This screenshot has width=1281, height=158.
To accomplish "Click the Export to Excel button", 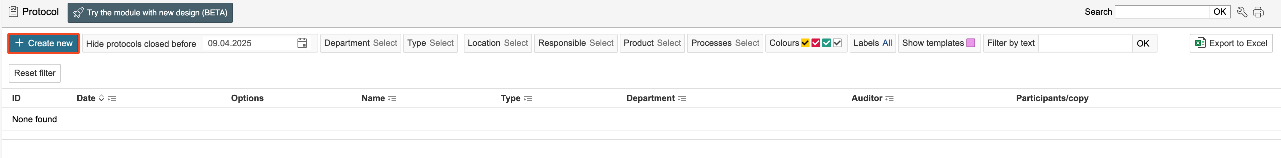I will [x=1231, y=43].
